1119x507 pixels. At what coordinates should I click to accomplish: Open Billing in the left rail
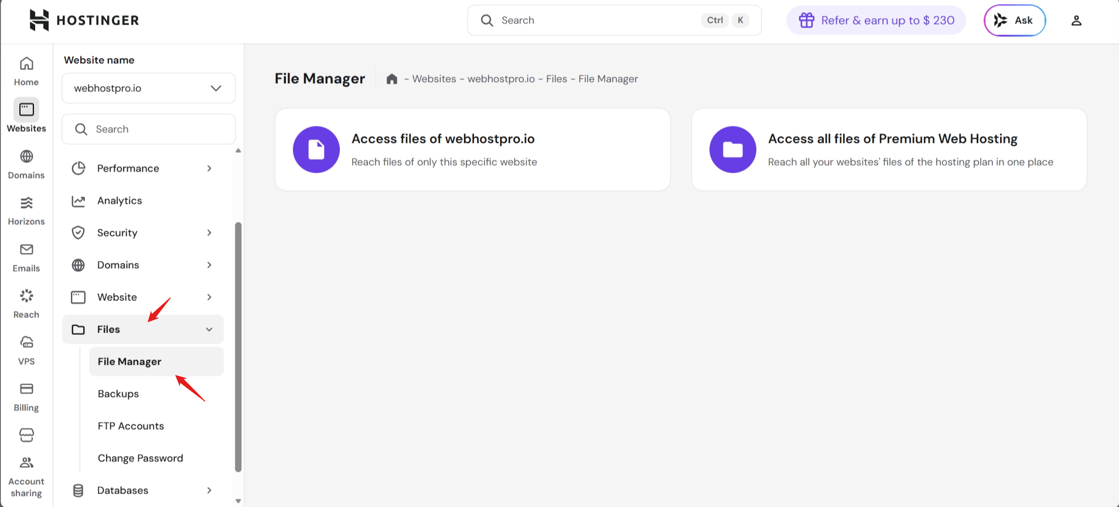pyautogui.click(x=26, y=397)
